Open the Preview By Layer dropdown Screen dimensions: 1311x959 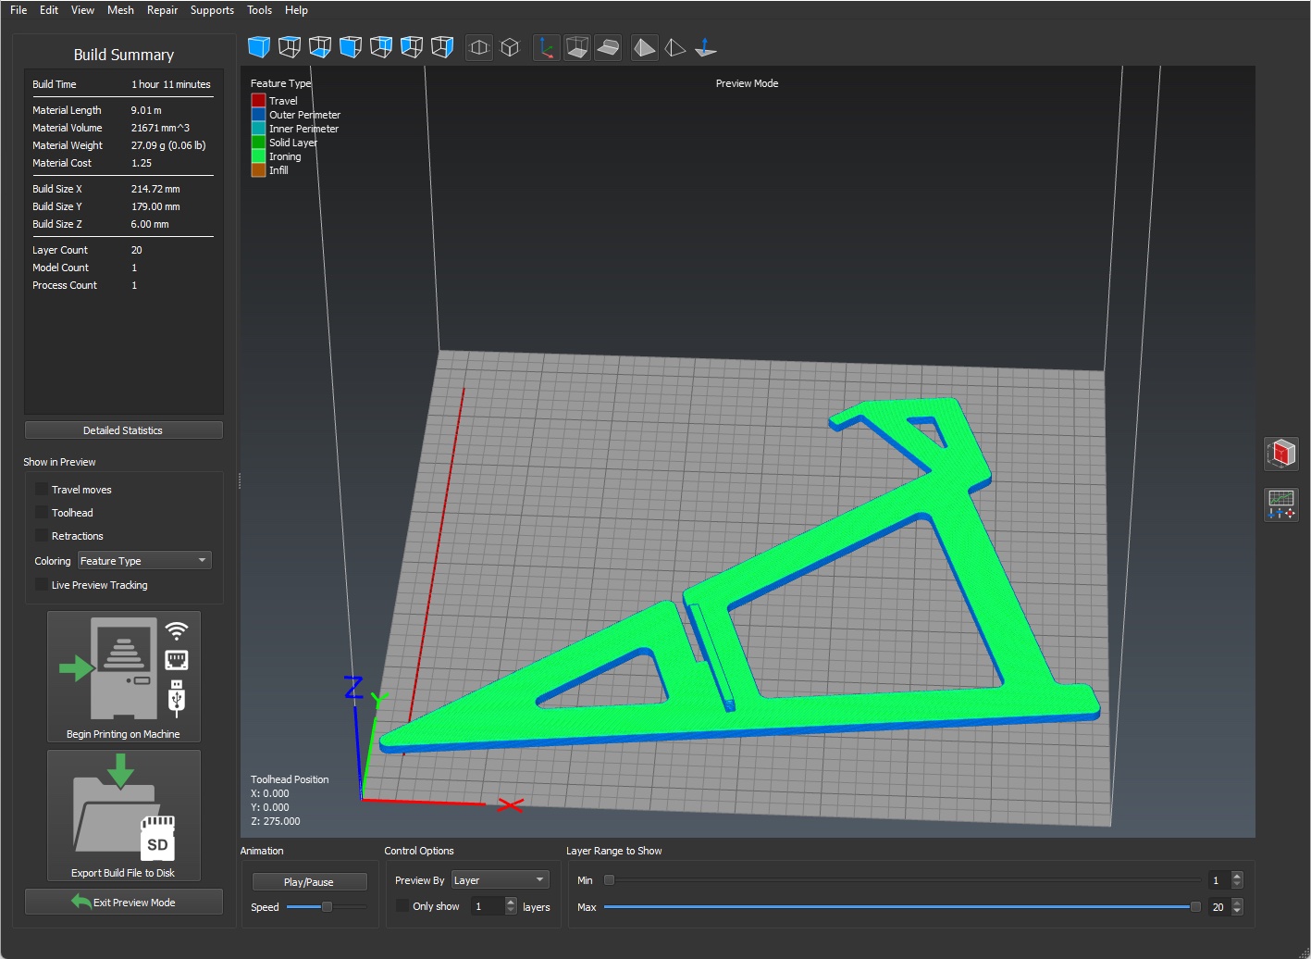tap(501, 879)
